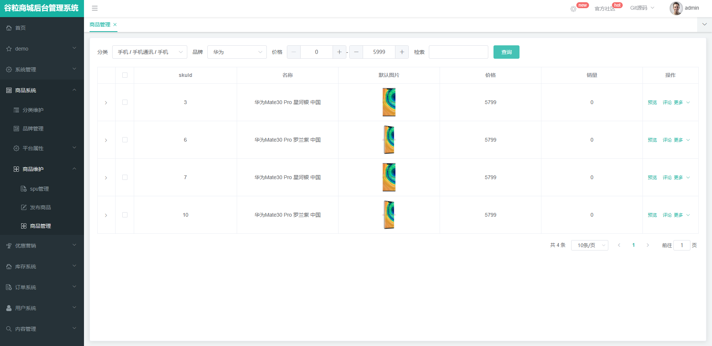Check the checkbox for skuId 3 row

pos(125,102)
